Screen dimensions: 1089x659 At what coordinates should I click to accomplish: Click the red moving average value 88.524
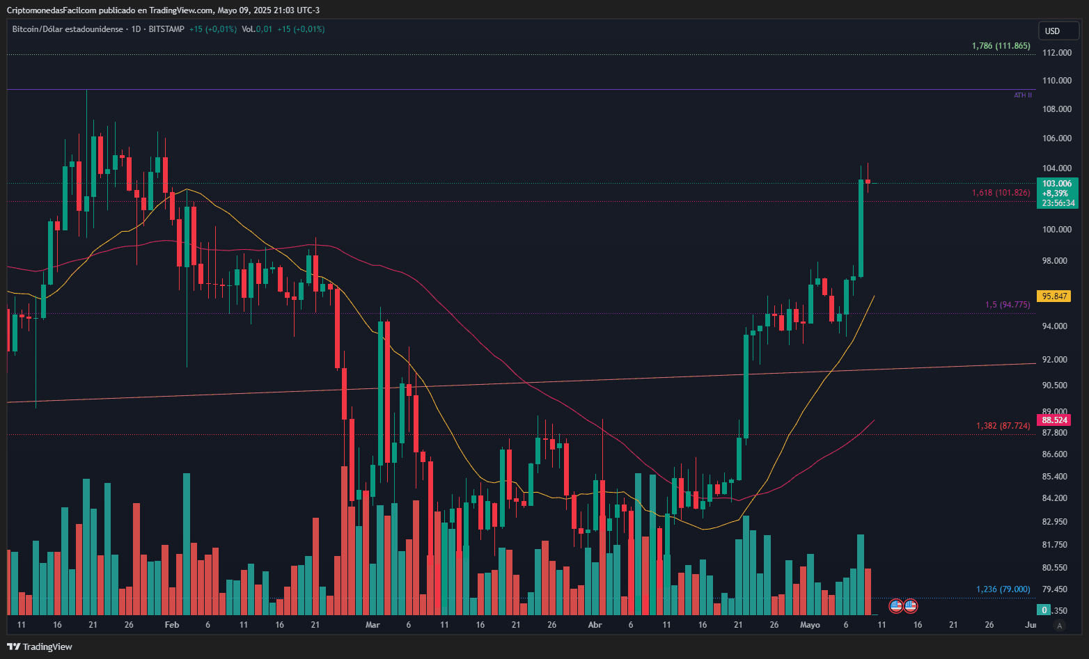pos(1054,420)
